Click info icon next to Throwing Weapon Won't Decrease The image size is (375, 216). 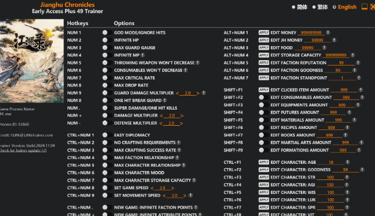(197, 62)
